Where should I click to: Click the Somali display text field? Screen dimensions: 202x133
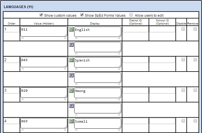click(x=97, y=123)
